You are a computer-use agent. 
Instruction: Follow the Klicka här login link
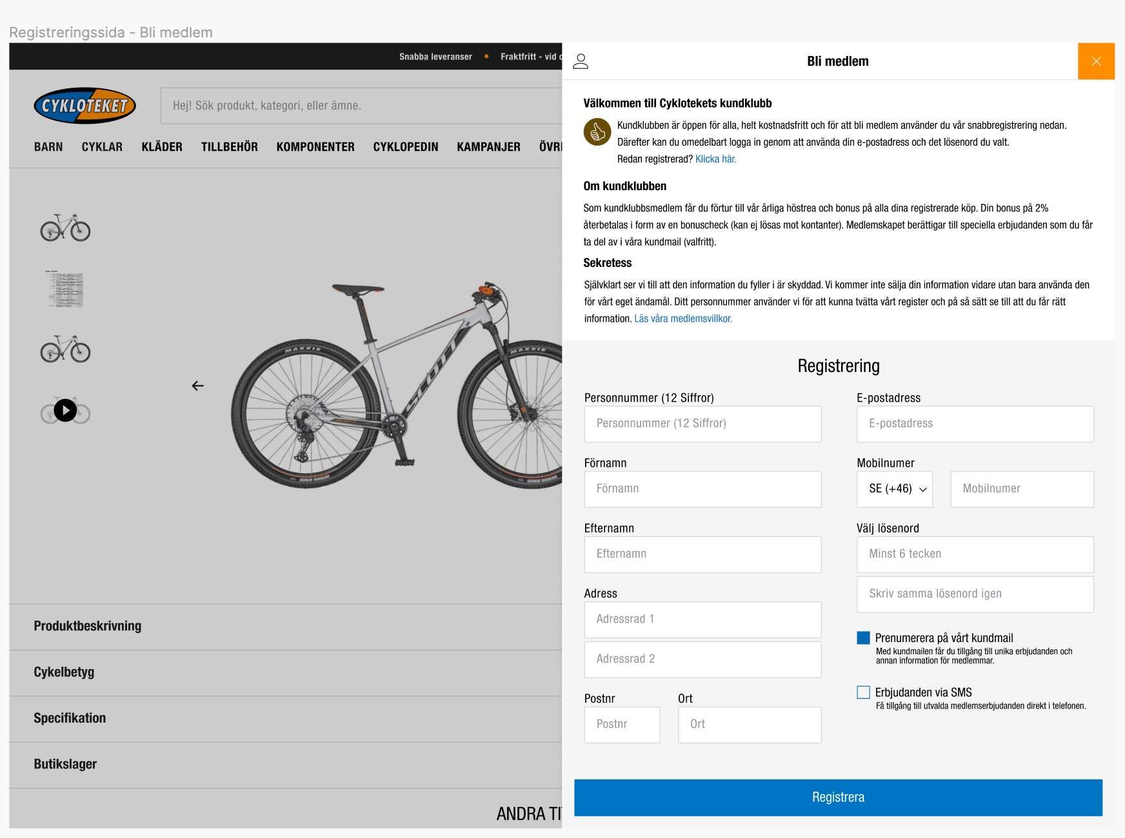tap(715, 159)
